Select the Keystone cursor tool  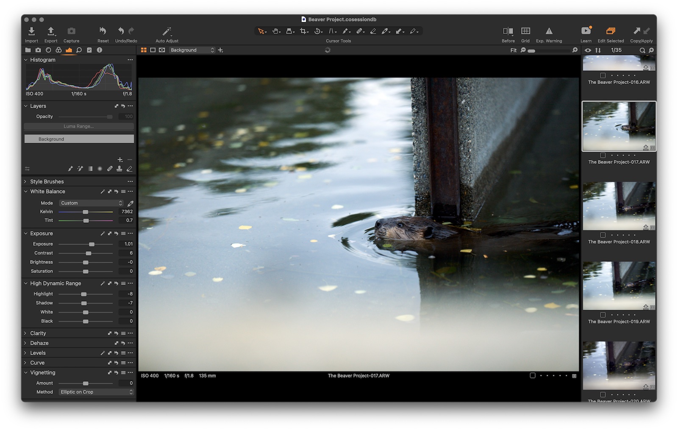pyautogui.click(x=332, y=31)
